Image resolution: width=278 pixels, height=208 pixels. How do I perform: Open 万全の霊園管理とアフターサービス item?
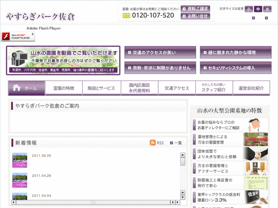[x=230, y=168]
